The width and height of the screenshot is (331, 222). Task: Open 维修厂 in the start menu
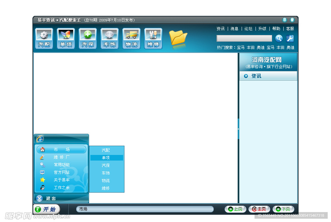[x=62, y=157]
